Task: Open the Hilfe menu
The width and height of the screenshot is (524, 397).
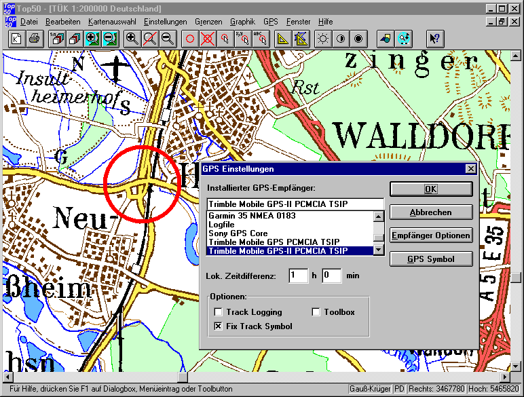Action: [326, 22]
